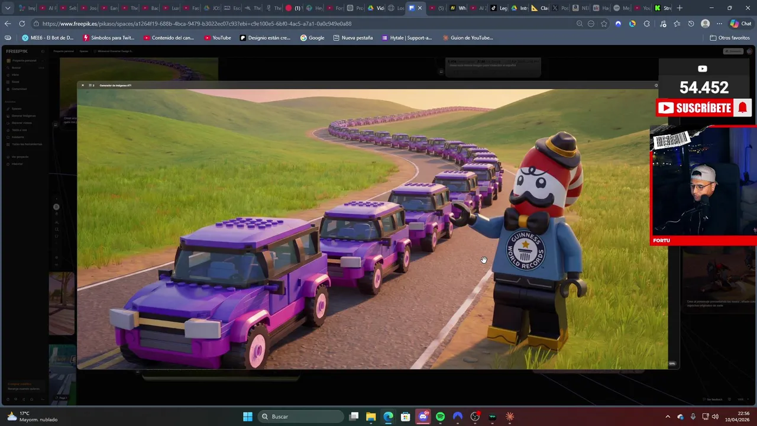
Task: Open Guion de YouTube... bookmark
Action: click(x=468, y=38)
